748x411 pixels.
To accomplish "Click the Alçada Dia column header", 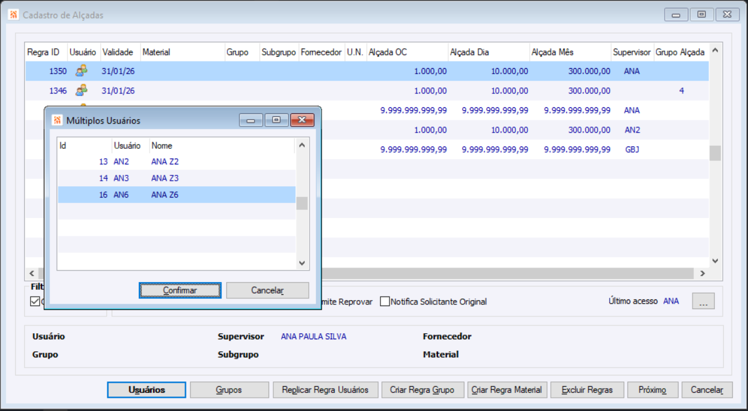I will tap(489, 52).
